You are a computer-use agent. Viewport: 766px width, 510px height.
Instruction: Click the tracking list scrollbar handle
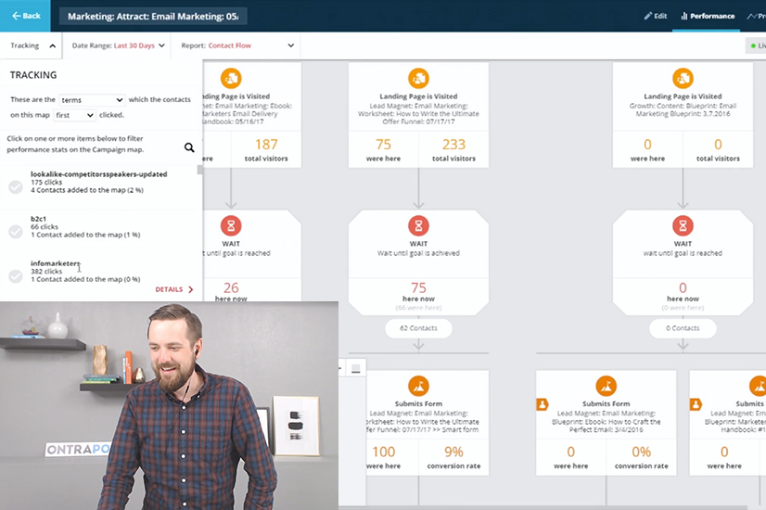click(x=199, y=170)
